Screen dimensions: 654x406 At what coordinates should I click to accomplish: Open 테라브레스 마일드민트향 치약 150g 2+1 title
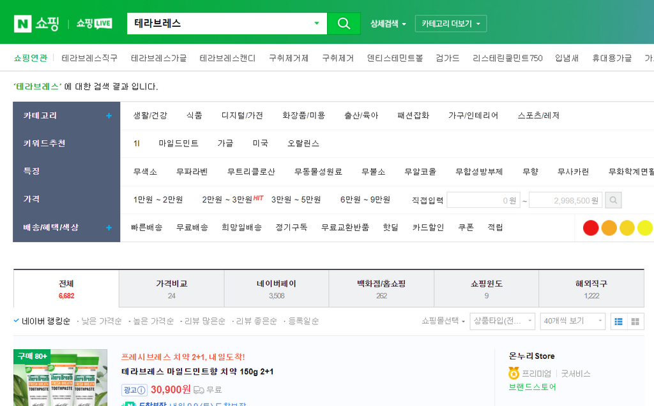(197, 372)
